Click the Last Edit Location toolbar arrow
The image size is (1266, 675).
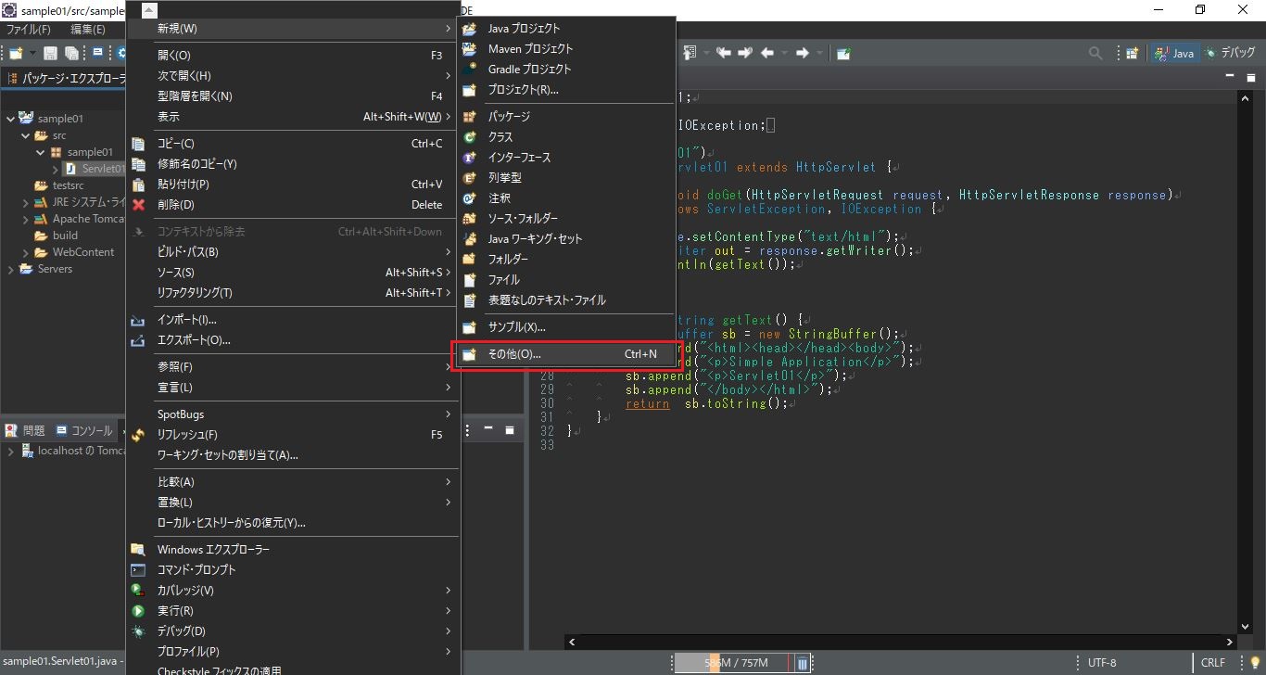724,53
